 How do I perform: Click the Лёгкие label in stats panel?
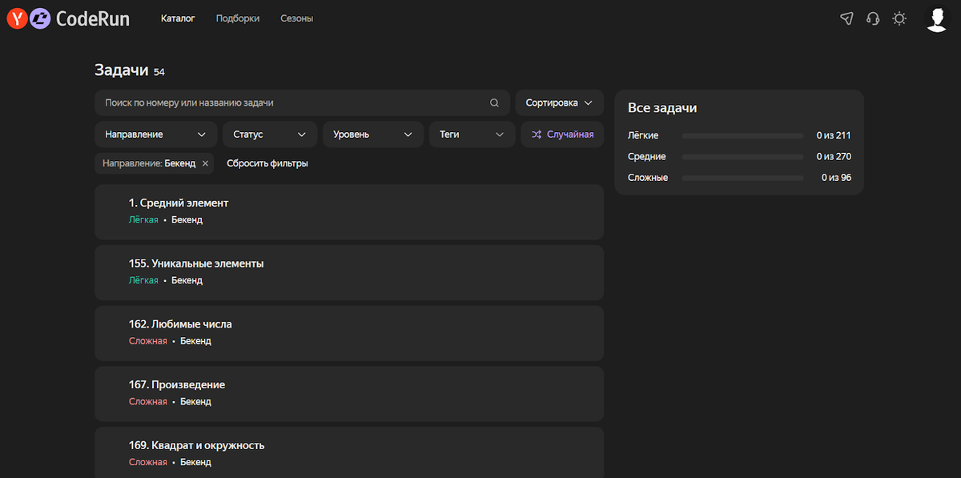pos(643,135)
